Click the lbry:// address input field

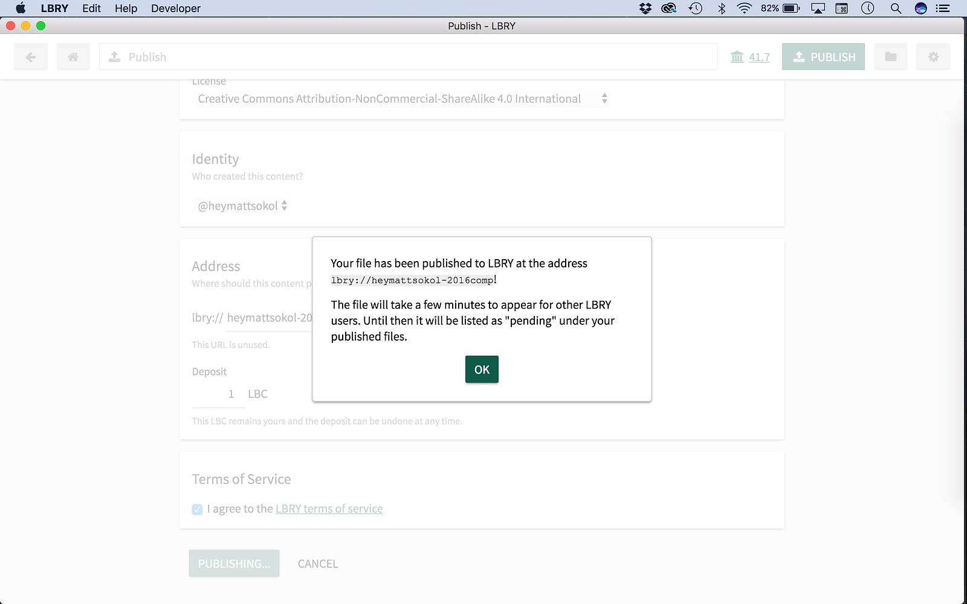[270, 318]
